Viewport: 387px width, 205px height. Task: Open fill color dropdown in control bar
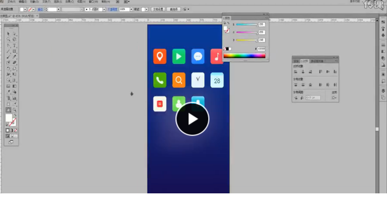tap(25, 10)
